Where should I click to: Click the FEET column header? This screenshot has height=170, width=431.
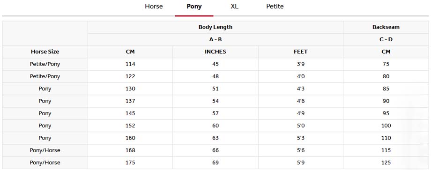301,52
